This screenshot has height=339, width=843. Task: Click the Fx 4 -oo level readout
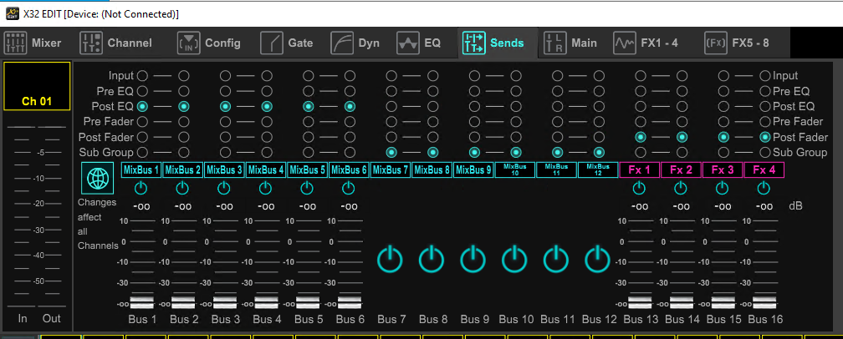click(x=764, y=206)
